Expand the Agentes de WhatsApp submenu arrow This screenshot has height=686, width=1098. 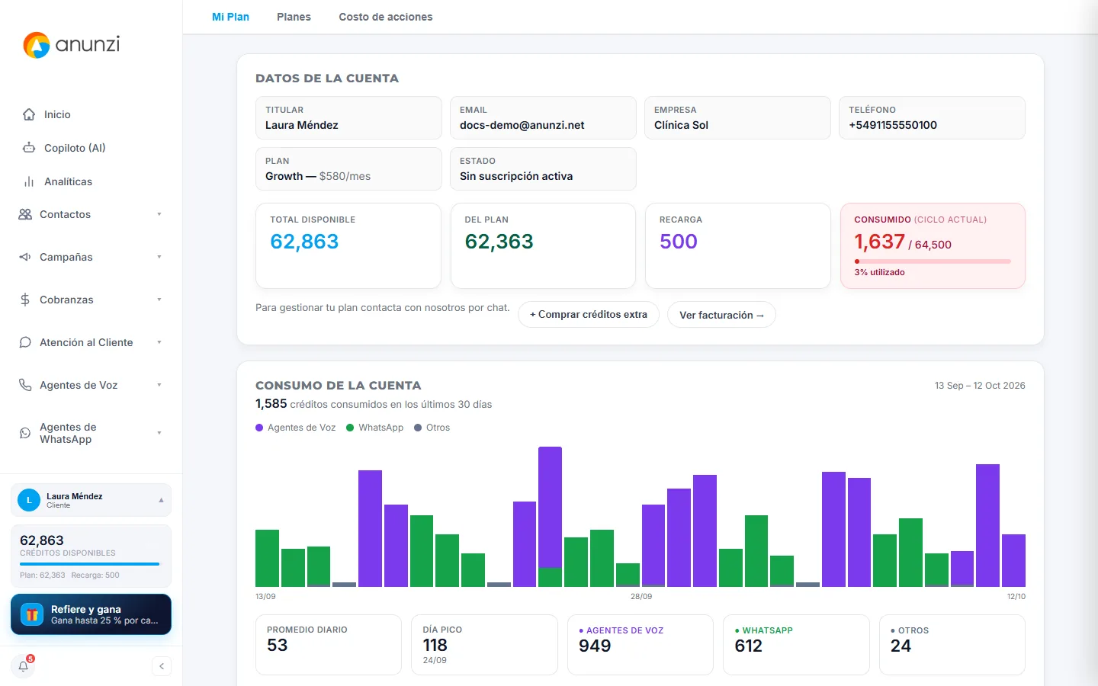coord(159,433)
